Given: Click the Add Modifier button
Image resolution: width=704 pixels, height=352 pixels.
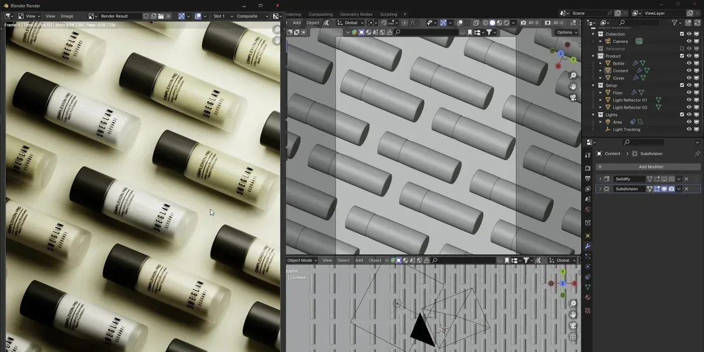Looking at the screenshot, I should 651,167.
